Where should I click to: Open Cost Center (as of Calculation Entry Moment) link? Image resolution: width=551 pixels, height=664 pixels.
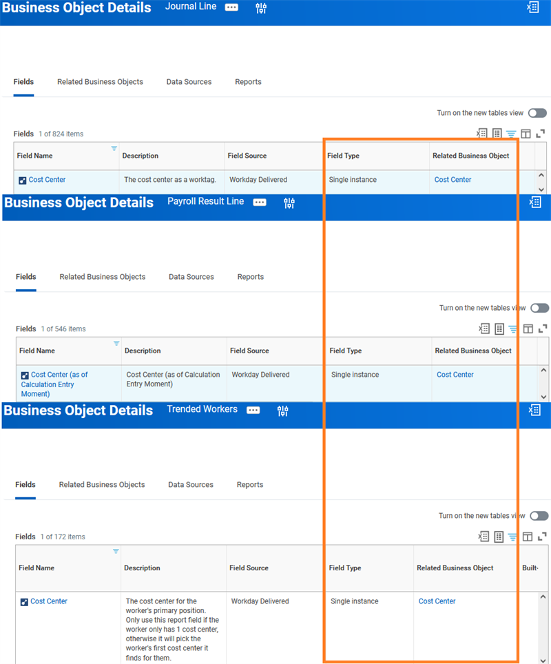pyautogui.click(x=54, y=384)
